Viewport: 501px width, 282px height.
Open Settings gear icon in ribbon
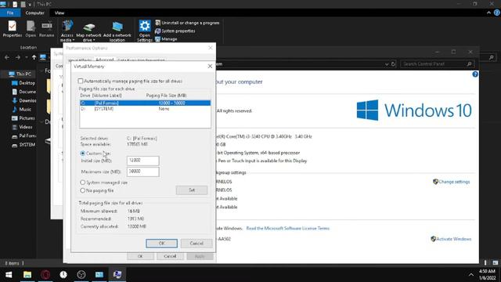144,31
